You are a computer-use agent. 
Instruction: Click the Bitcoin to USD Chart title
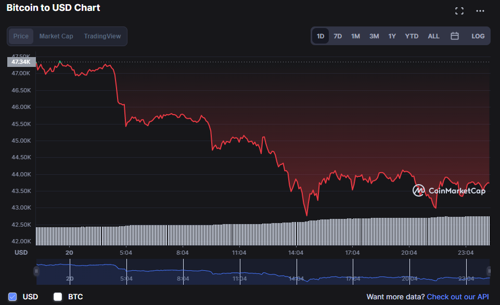(53, 8)
